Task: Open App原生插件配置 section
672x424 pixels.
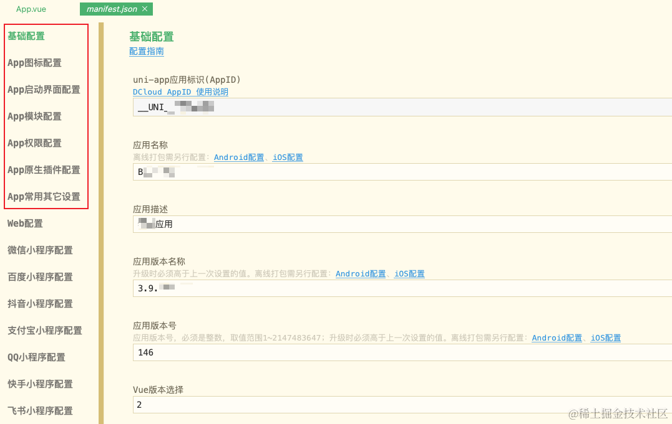Action: (44, 170)
